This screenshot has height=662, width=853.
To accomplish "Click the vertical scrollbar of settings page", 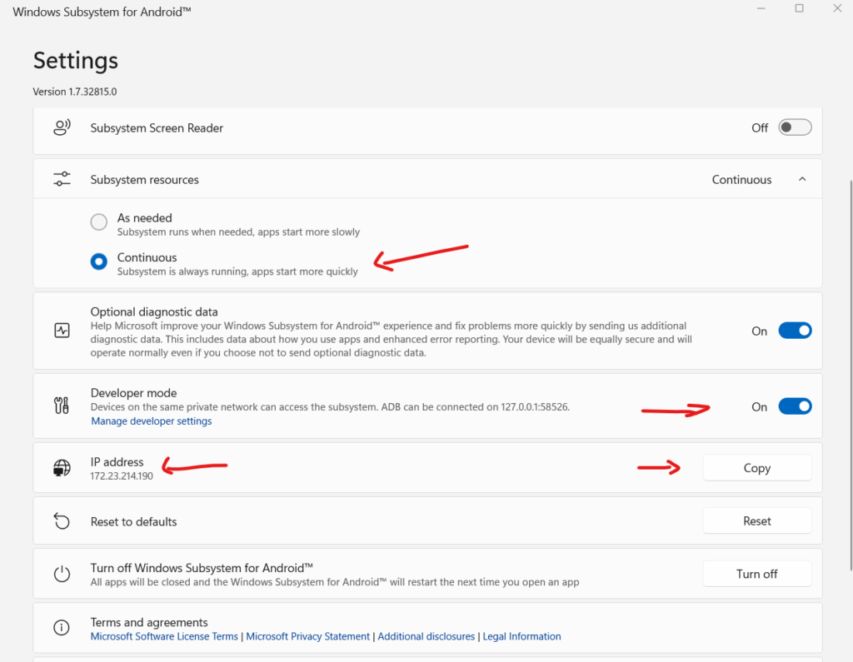I will [851, 376].
